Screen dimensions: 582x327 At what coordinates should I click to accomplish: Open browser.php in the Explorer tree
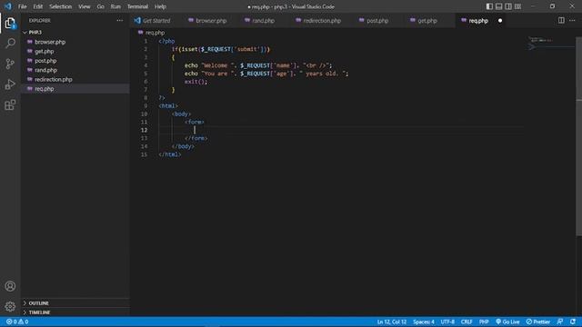pos(50,42)
